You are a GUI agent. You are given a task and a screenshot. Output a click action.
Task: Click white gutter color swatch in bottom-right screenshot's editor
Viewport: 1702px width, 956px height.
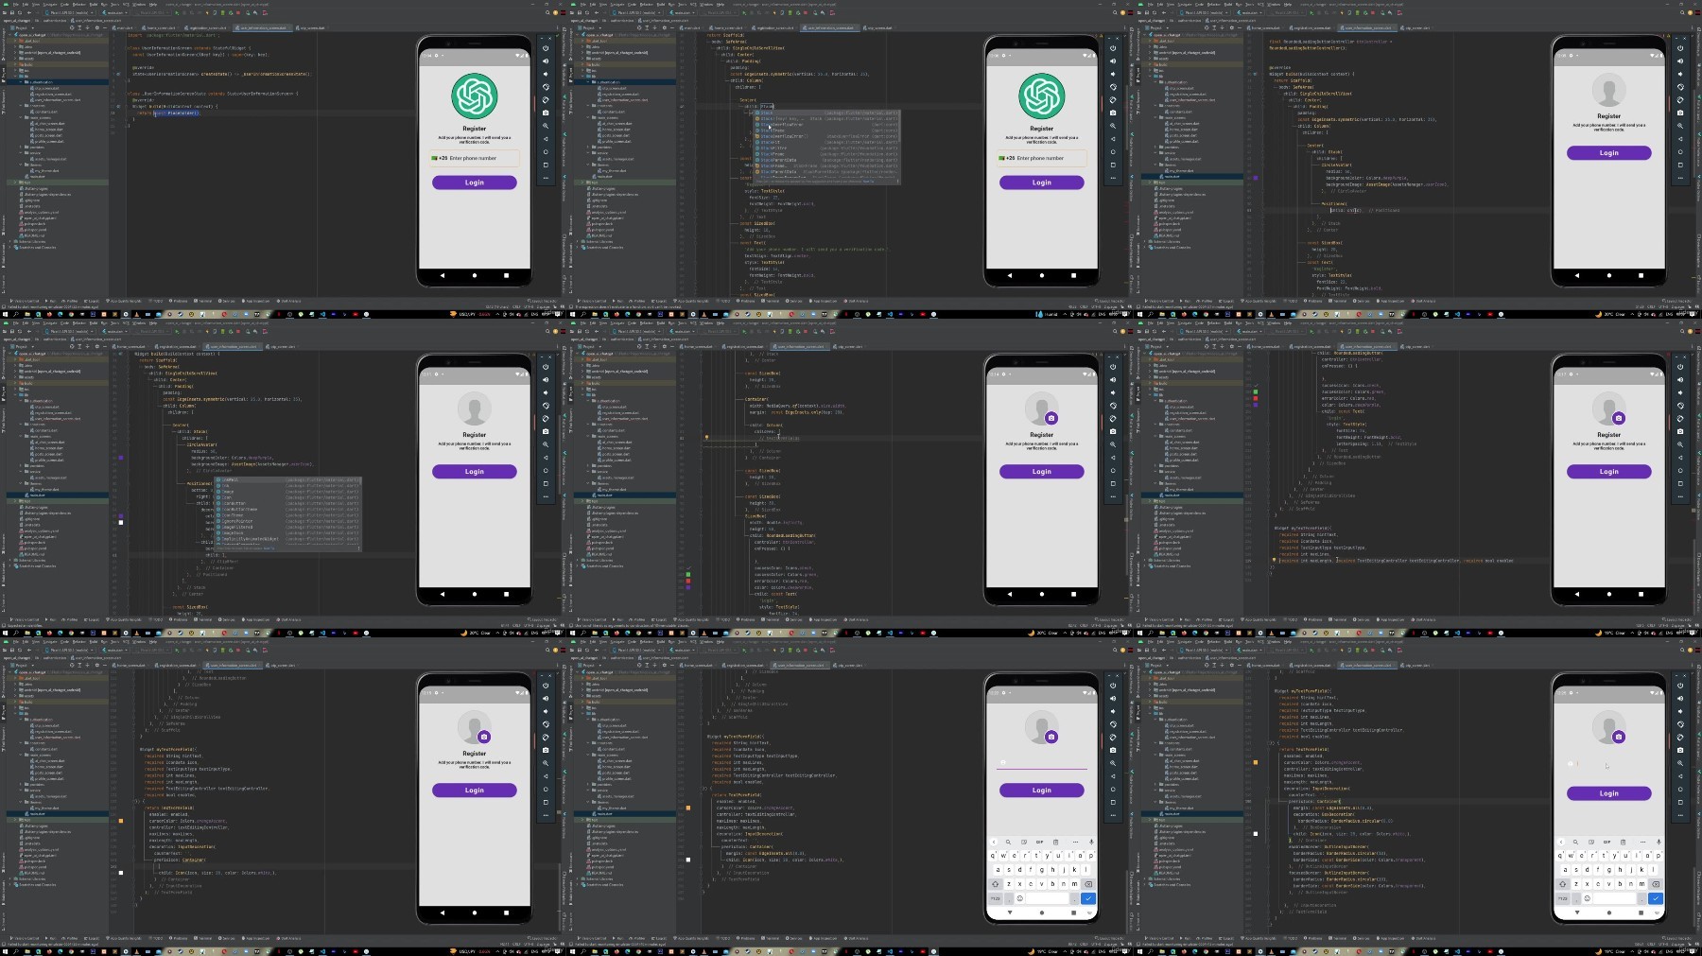pyautogui.click(x=1256, y=834)
